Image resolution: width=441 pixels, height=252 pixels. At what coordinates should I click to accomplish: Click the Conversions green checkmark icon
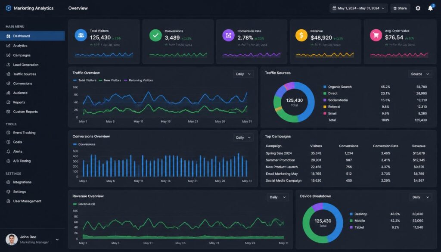pos(155,35)
